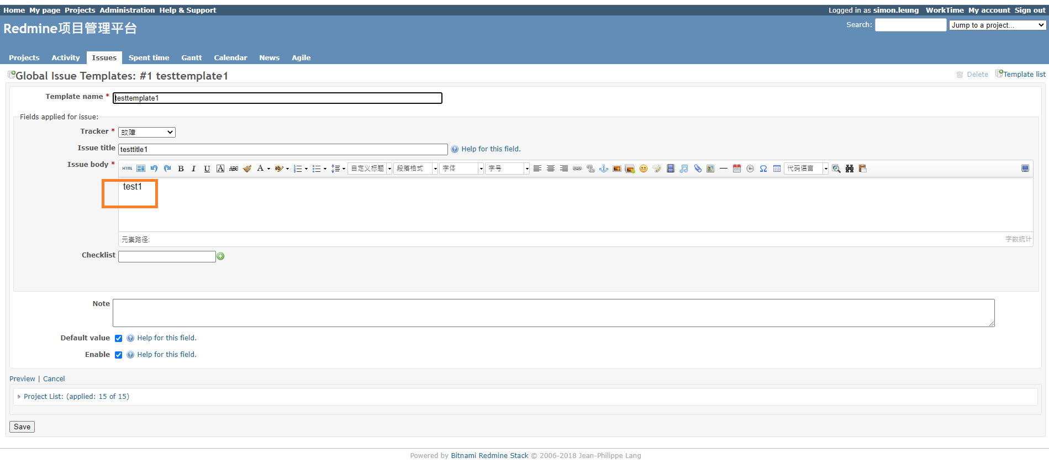Viewport: 1049px width, 463px height.
Task: Open the Jump to a project dropdown
Action: [998, 25]
